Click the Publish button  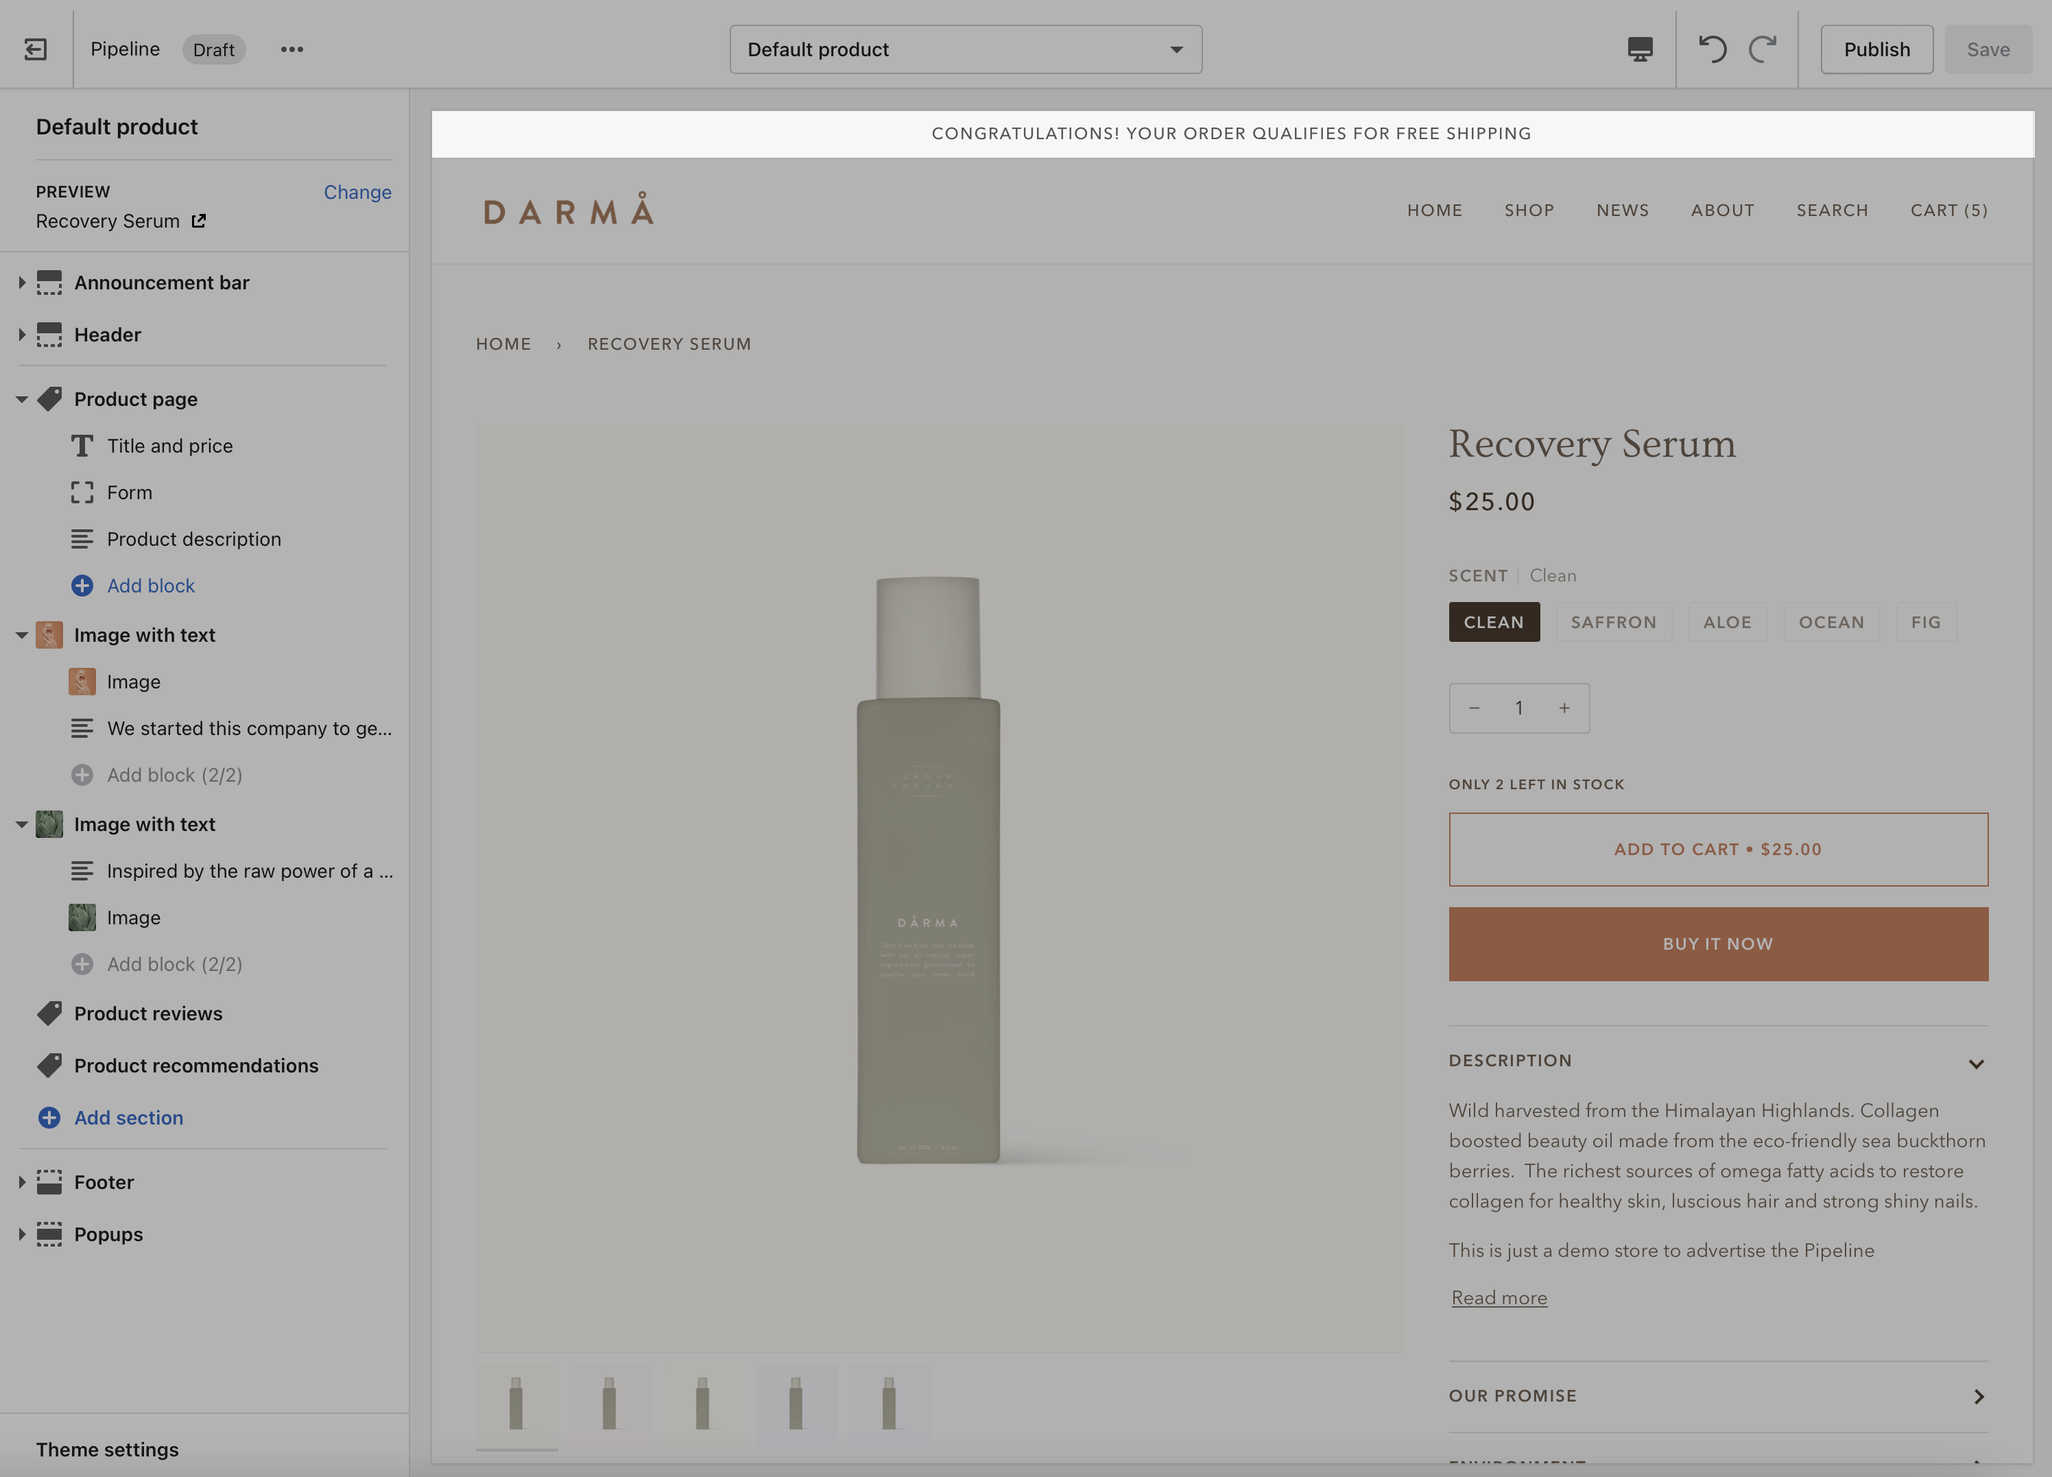1876,49
